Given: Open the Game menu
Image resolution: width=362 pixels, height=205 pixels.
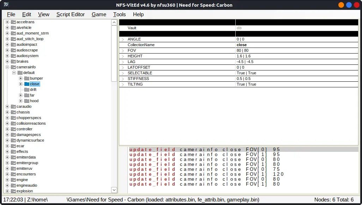Looking at the screenshot, I should [99, 14].
